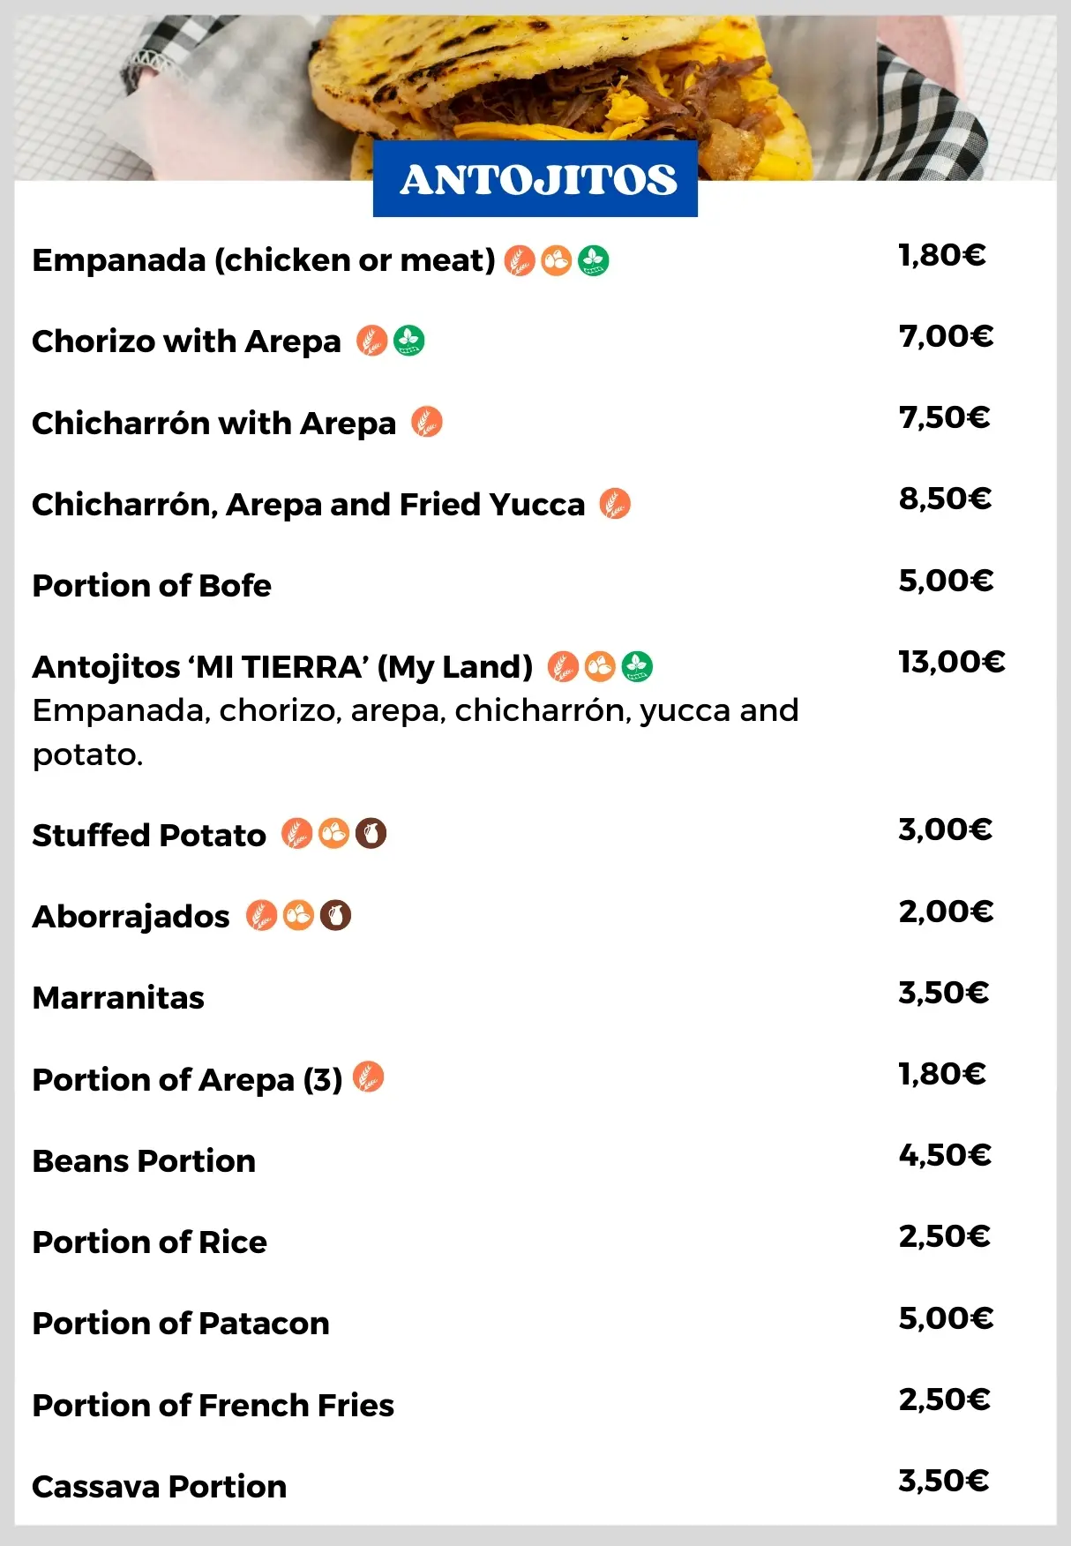Click the ANTOJITOS blue header banner
This screenshot has width=1071, height=1546.
coord(535,180)
